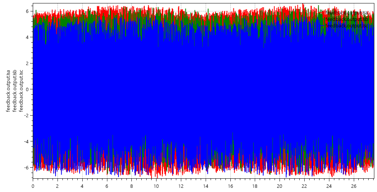Click the y-axis tick label 4
The width and height of the screenshot is (377, 192).
coord(27,37)
